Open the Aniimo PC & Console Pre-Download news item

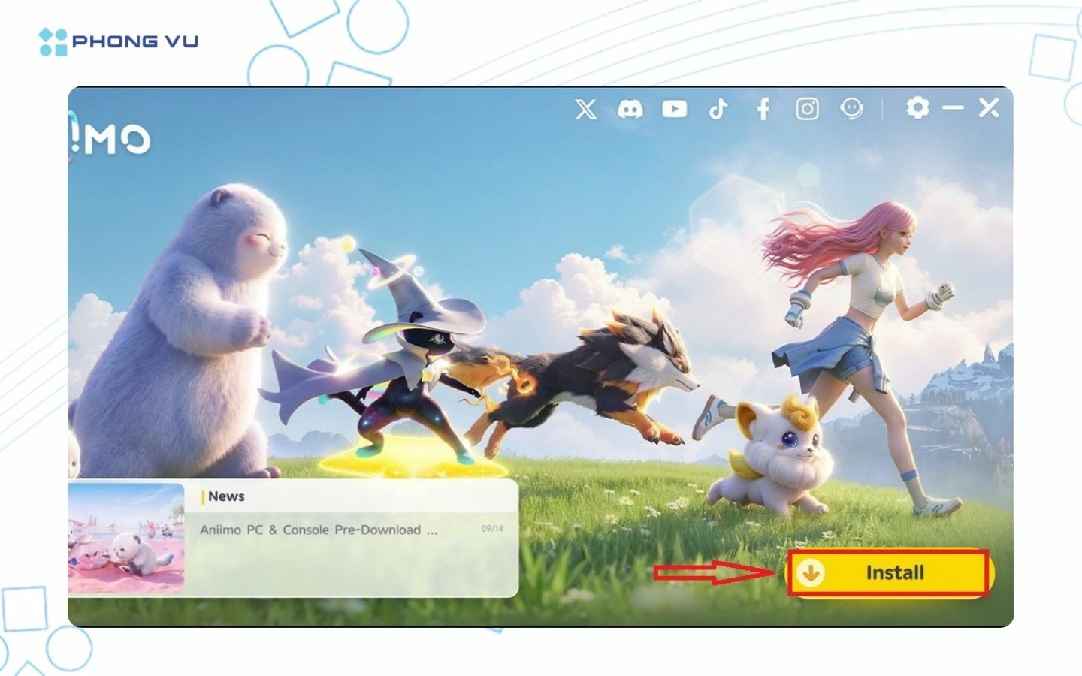click(x=319, y=530)
